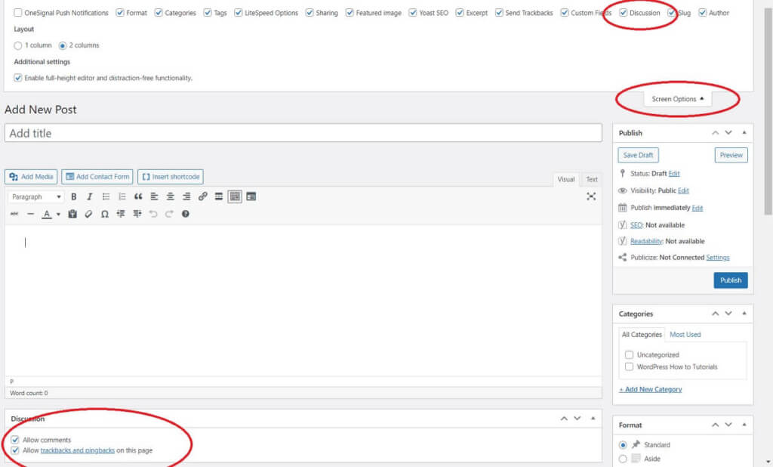Click the Add New Category link
Image resolution: width=773 pixels, height=467 pixels.
tap(650, 389)
